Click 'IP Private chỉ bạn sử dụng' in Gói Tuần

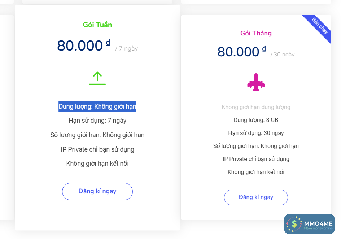tap(97, 149)
